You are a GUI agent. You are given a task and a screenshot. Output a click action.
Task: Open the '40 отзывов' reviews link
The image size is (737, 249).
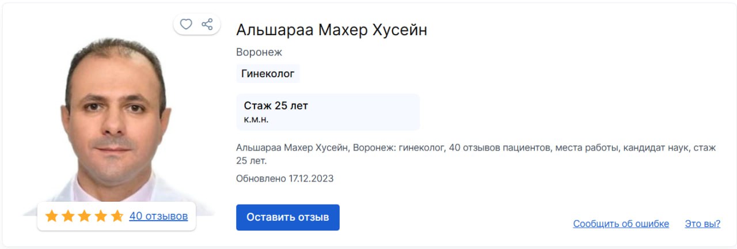click(158, 216)
